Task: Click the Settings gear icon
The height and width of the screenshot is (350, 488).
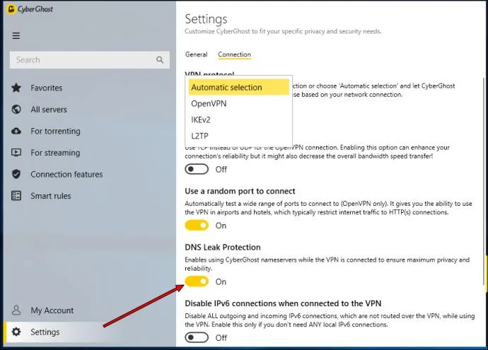Action: 16,332
